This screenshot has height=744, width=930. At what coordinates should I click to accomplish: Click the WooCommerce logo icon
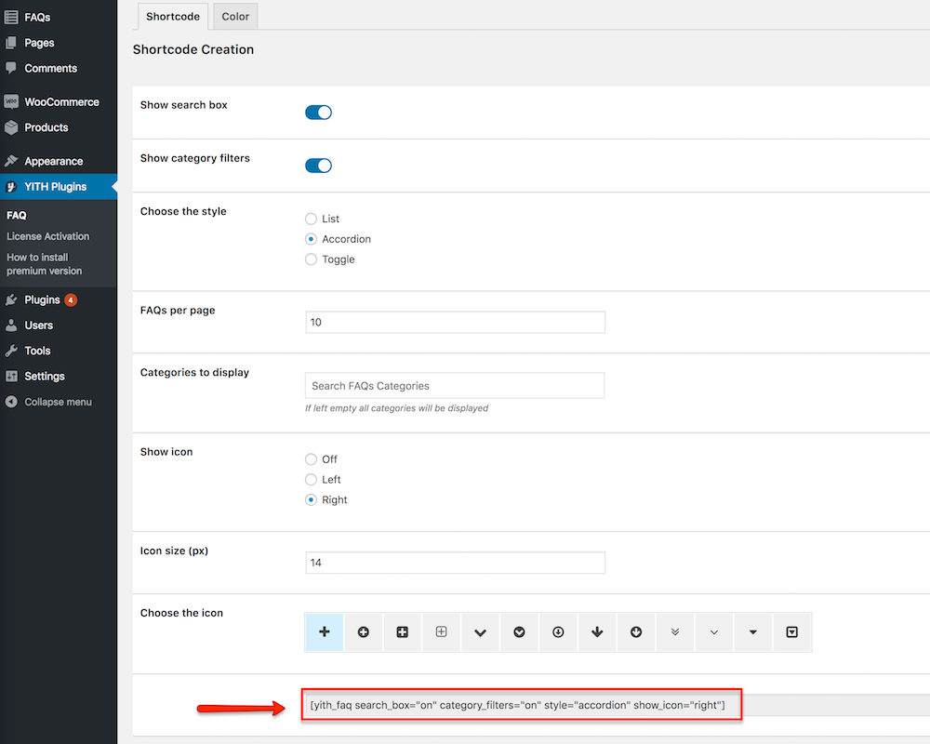tap(11, 101)
